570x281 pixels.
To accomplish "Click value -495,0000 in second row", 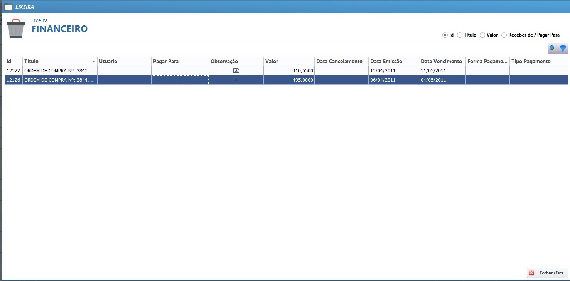I will coord(302,80).
